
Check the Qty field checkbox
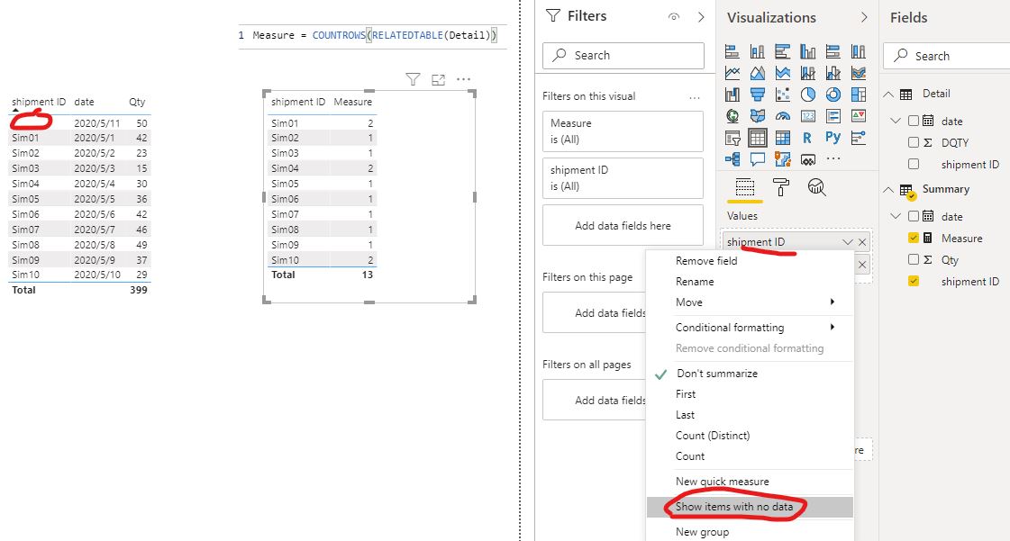pos(914,259)
